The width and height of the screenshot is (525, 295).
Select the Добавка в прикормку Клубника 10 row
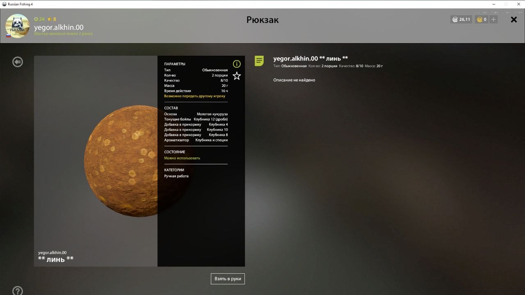coord(196,129)
